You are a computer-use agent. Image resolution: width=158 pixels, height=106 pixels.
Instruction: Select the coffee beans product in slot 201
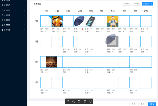coord(52,62)
